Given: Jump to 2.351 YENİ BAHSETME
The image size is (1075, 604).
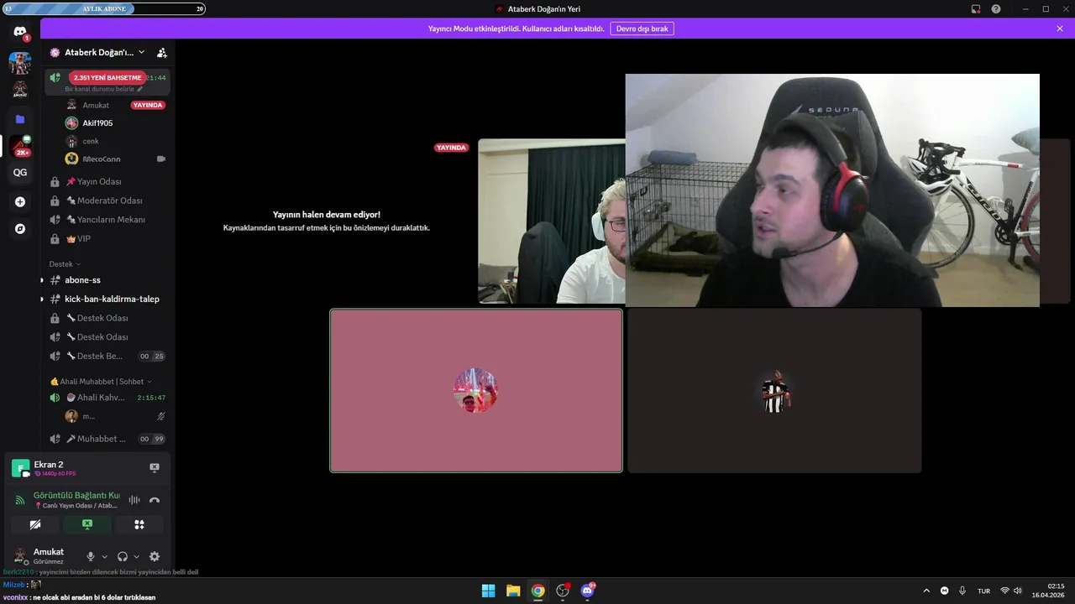Looking at the screenshot, I should pyautogui.click(x=107, y=78).
